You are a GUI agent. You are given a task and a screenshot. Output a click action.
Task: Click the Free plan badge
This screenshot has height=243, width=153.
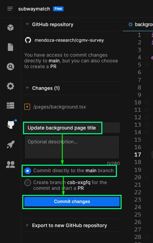[58, 9]
